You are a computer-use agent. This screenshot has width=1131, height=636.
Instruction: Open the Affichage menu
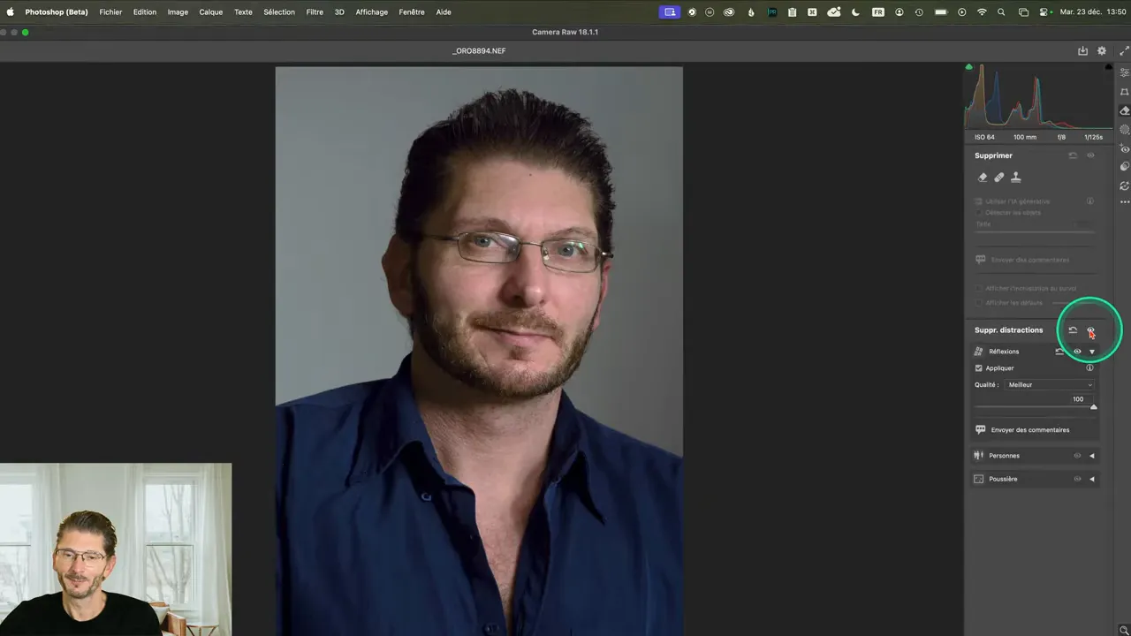tap(371, 11)
